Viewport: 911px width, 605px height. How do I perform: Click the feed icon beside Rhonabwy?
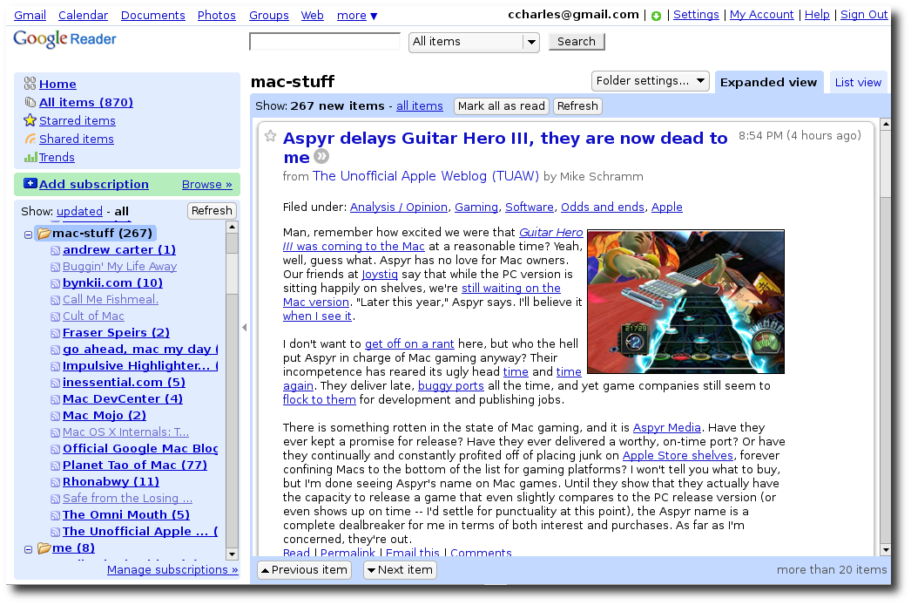coord(55,482)
